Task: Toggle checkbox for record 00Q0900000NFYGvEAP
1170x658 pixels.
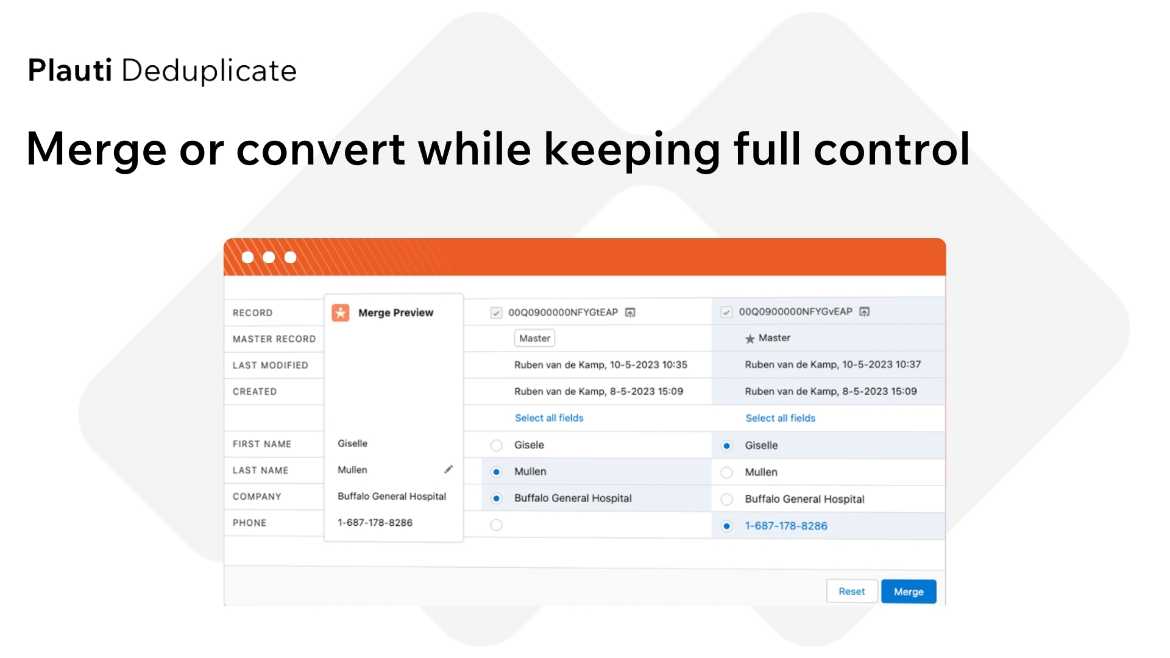Action: [x=726, y=313]
